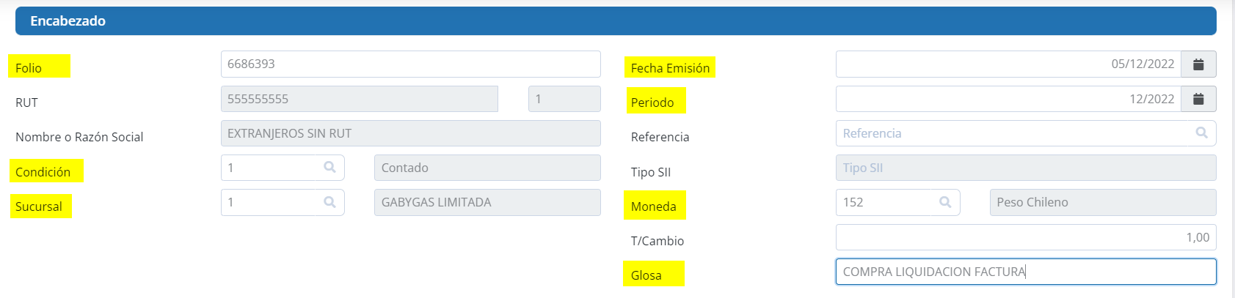Viewport: 1235px width, 298px height.
Task: Click the Folio input field
Action: (x=410, y=64)
